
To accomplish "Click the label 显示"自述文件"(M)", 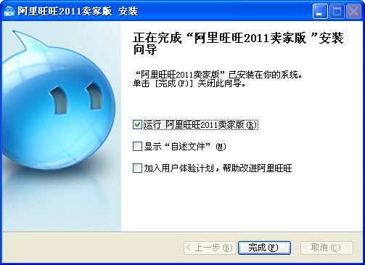I will [x=185, y=147].
